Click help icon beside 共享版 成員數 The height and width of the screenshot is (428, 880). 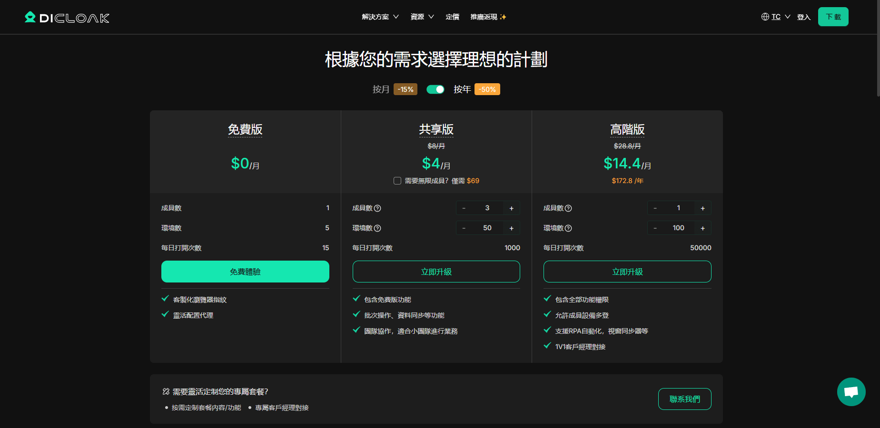pyautogui.click(x=377, y=208)
